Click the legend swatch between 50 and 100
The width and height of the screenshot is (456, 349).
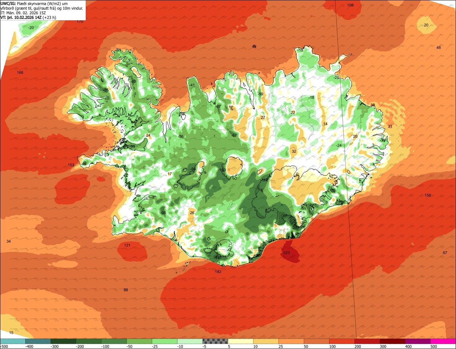(x=316, y=341)
